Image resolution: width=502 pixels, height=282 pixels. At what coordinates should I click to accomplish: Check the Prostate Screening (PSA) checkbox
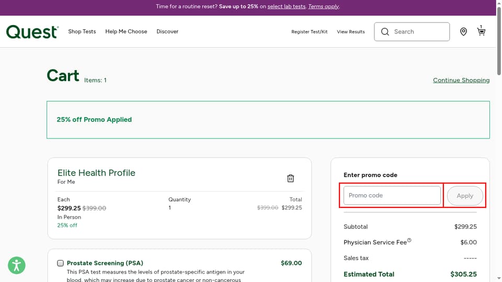pyautogui.click(x=60, y=263)
